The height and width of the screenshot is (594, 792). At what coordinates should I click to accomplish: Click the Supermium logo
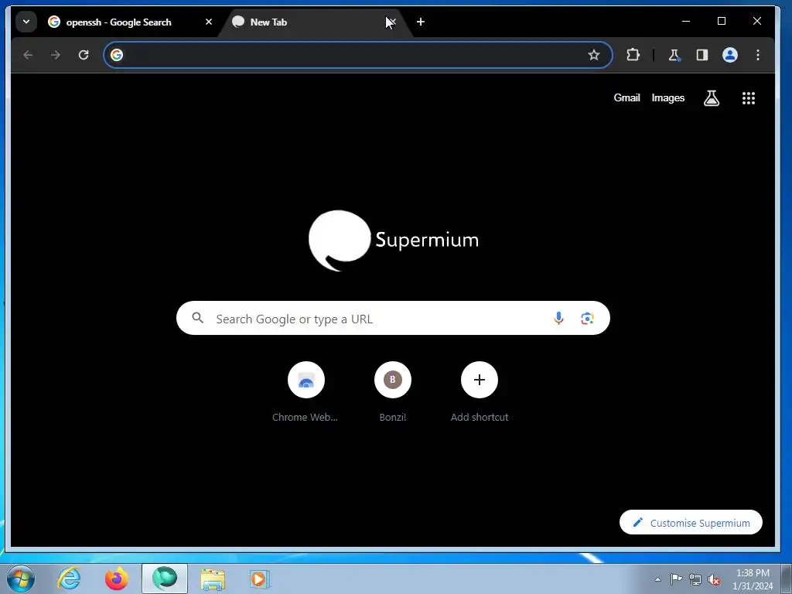tap(394, 241)
